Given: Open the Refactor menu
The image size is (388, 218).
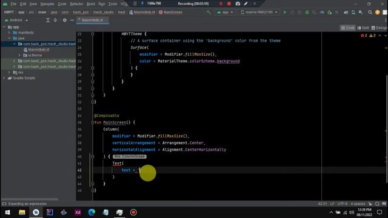Looking at the screenshot, I should coord(76,4).
